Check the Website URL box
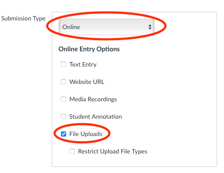The image size is (224, 173). 64,82
